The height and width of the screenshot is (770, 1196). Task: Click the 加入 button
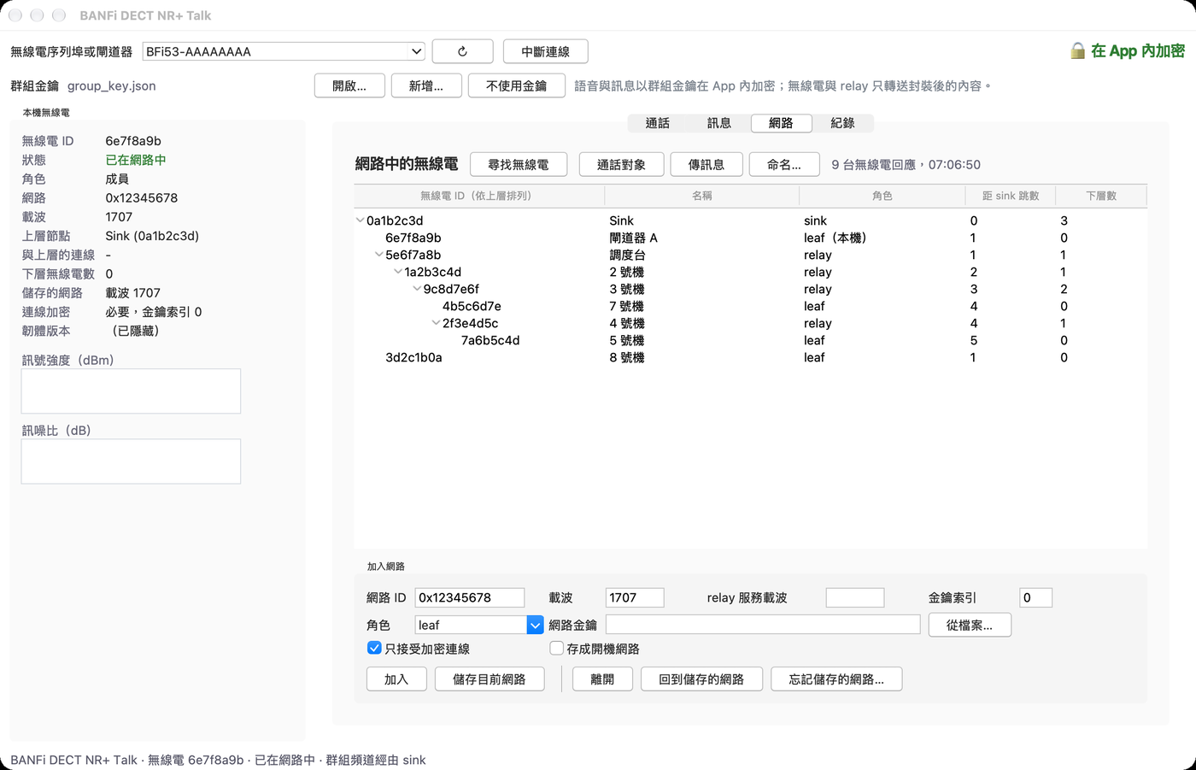point(396,679)
